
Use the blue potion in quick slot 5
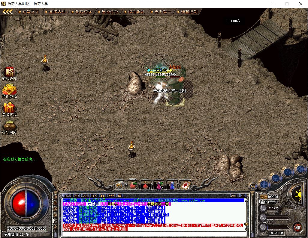172,185
